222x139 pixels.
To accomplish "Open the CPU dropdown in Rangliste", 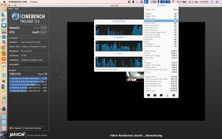I will pyautogui.click(x=15, y=74).
